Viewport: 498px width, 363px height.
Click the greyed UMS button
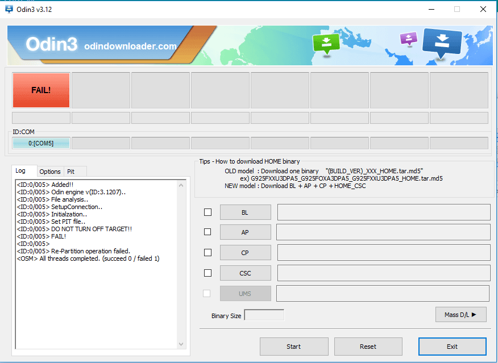click(245, 294)
